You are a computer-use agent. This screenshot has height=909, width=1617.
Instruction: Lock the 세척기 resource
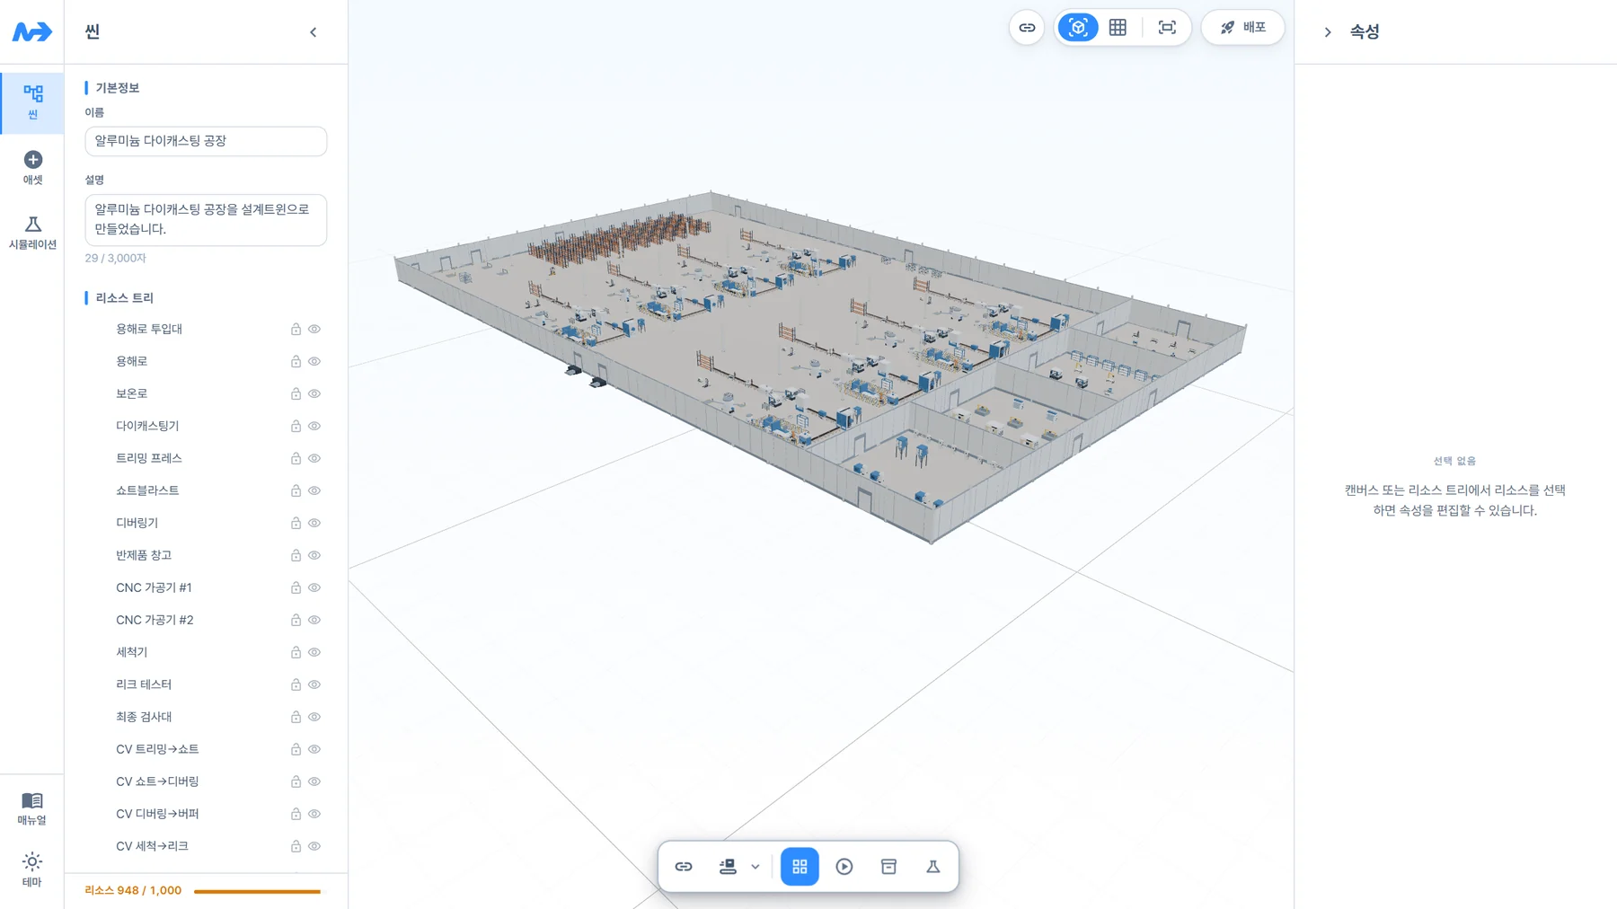coord(296,653)
